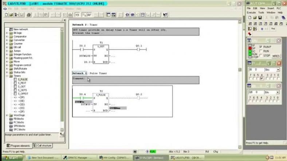The height and width of the screenshot is (161, 287).
Task: Click the program elements tree vertical scrollbar
Action: click(x=62, y=79)
